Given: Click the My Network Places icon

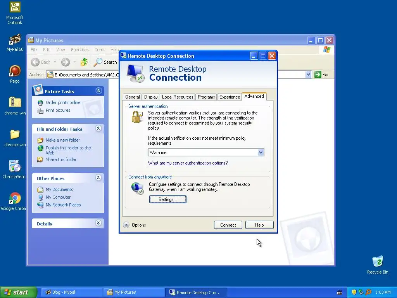Looking at the screenshot, I should (40, 205).
